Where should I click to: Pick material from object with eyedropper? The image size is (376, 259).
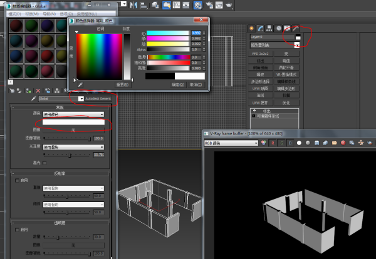tap(34, 98)
